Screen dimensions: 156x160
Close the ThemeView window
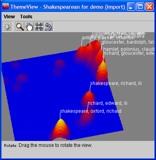click(150, 7)
